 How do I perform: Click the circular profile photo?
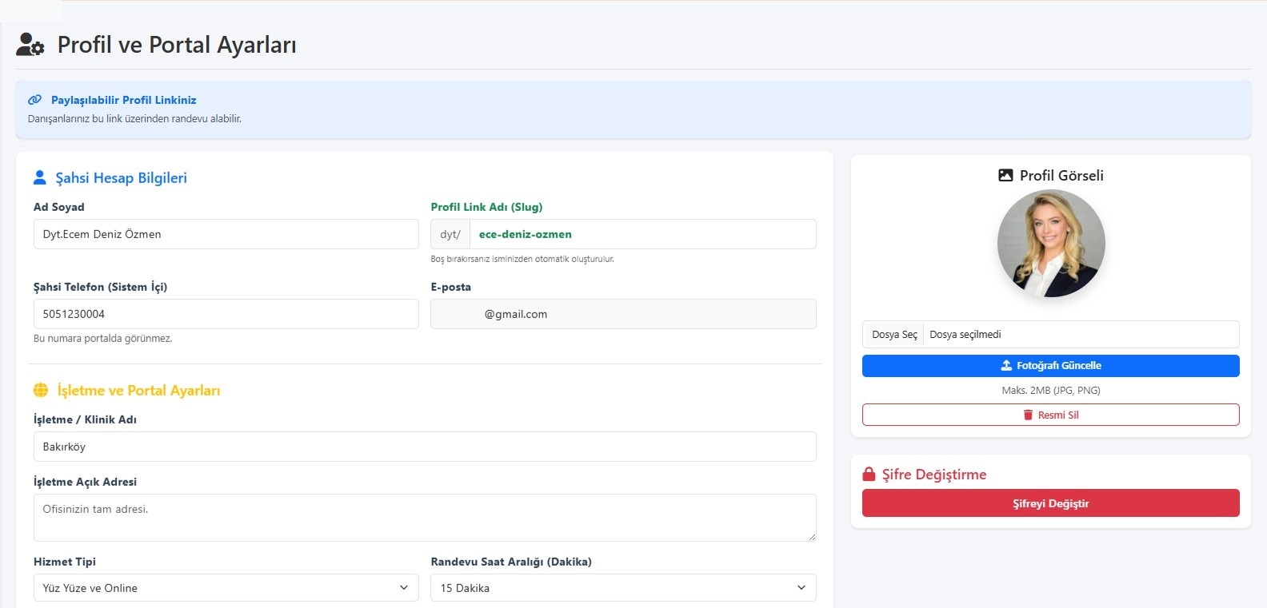click(x=1050, y=244)
